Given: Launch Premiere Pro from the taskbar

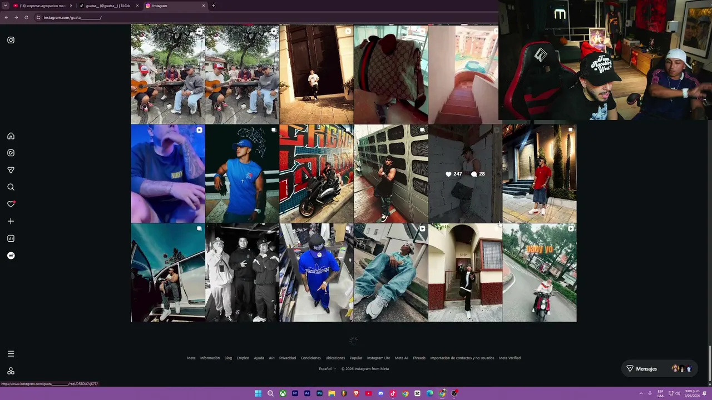Looking at the screenshot, I should coord(295,393).
